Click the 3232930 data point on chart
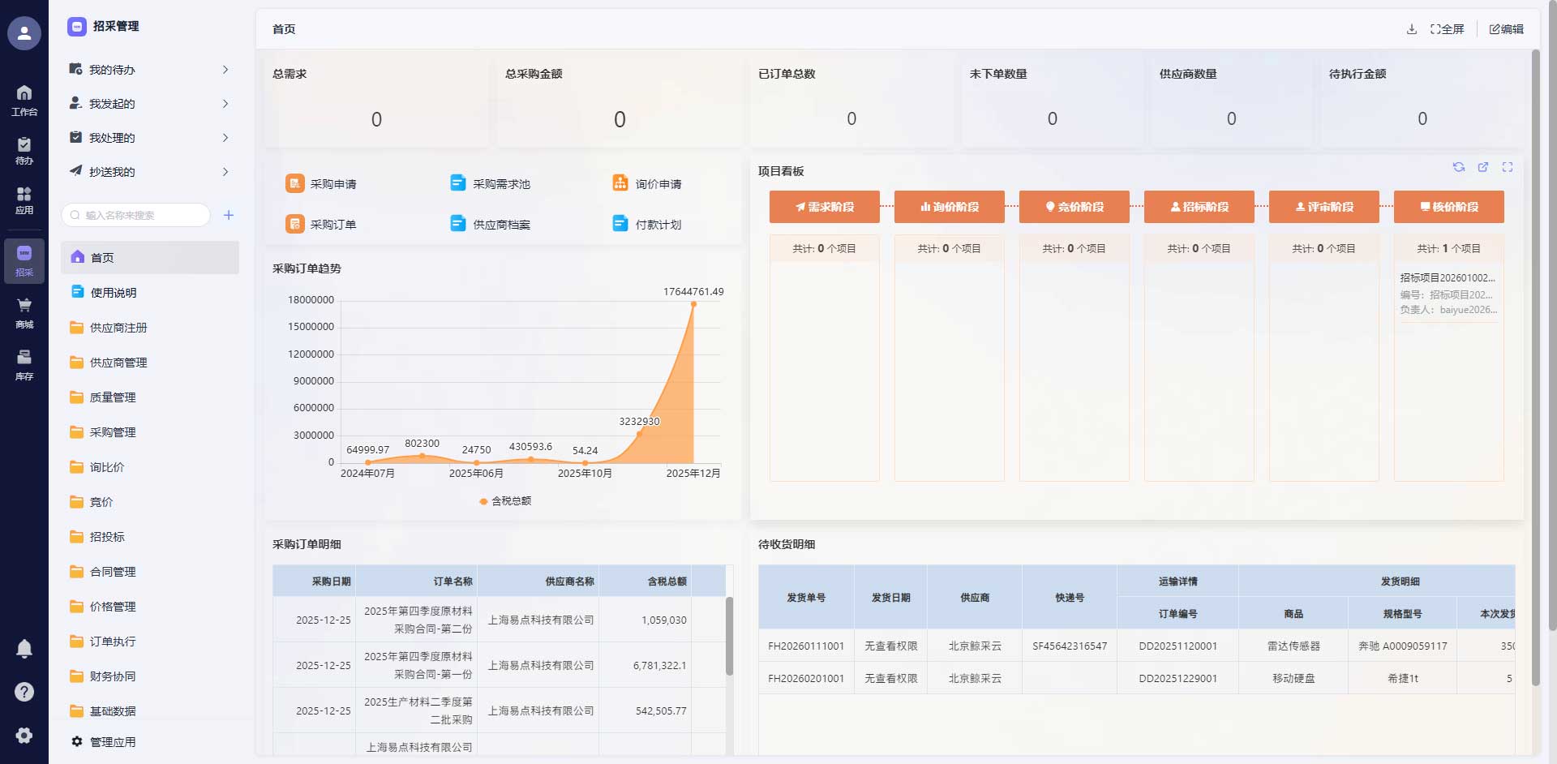1557x764 pixels. 640,434
